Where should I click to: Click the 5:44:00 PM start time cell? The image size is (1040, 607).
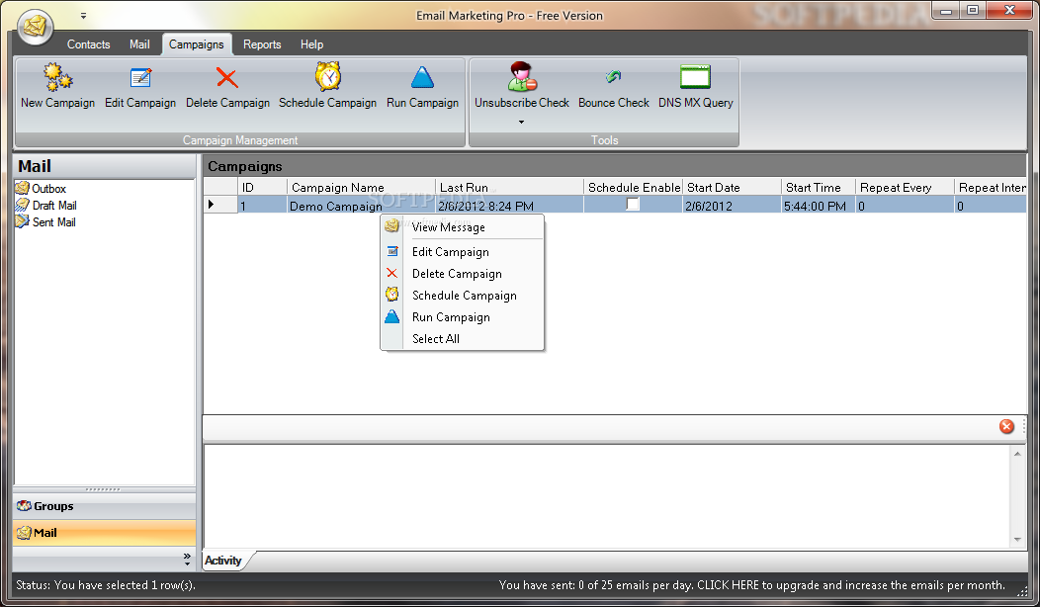pyautogui.click(x=819, y=206)
